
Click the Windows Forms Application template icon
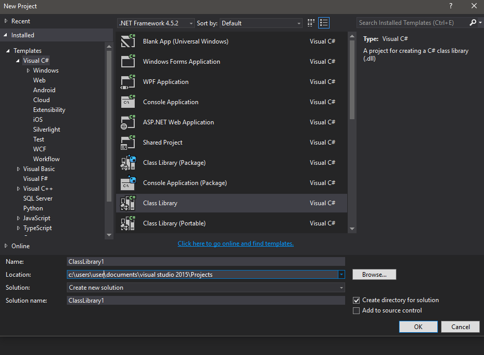[x=128, y=61]
